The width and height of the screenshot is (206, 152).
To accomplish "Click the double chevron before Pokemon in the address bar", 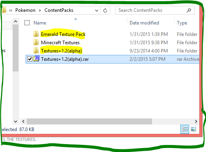I will click(11, 10).
